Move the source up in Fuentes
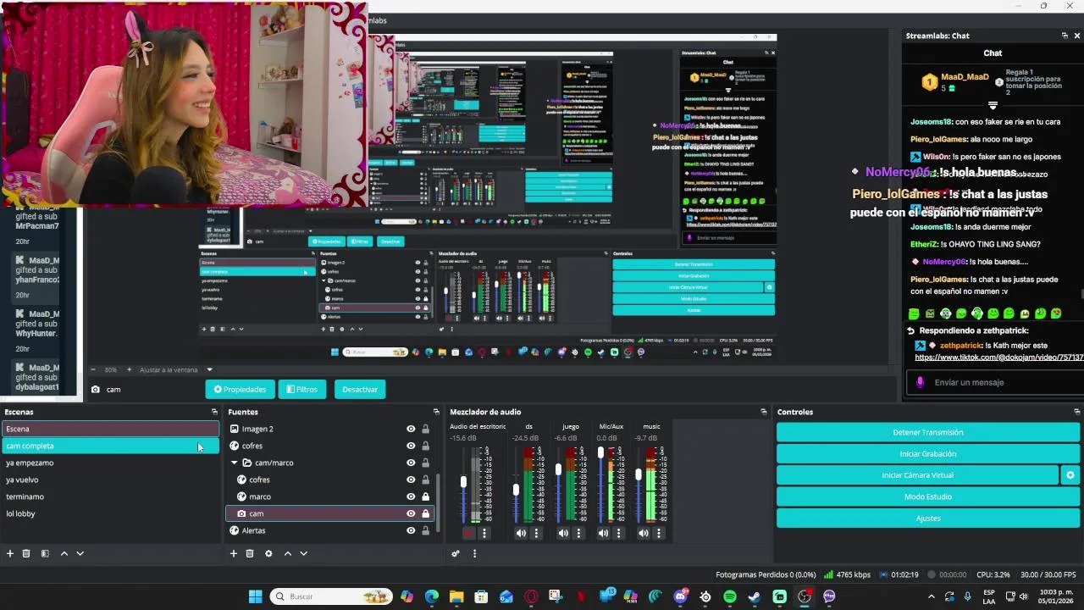Image resolution: width=1084 pixels, height=610 pixels. [x=288, y=553]
